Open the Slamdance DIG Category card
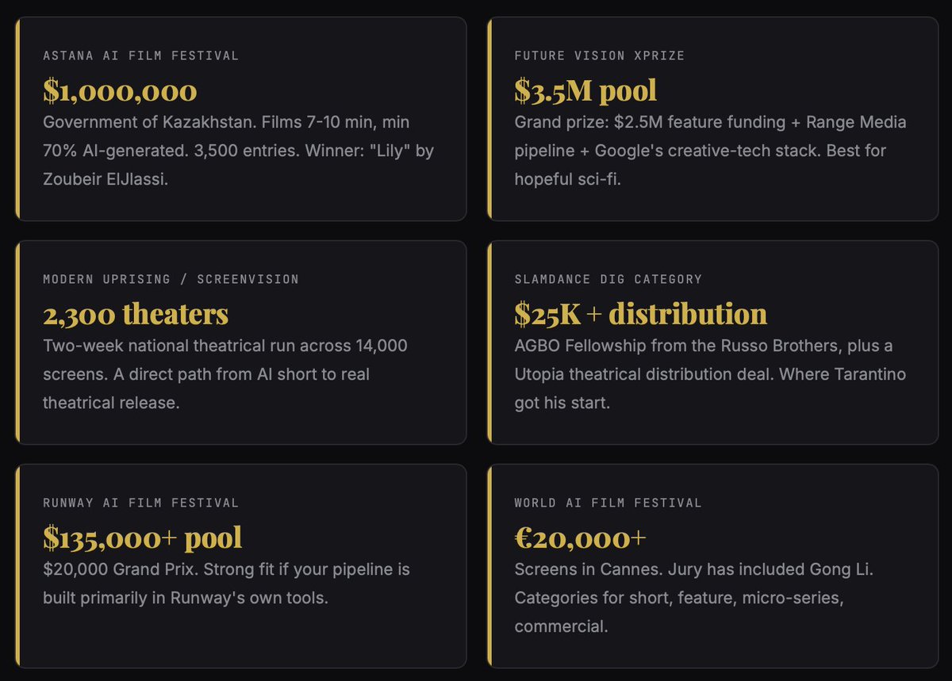Image resolution: width=952 pixels, height=681 pixels. pos(712,342)
